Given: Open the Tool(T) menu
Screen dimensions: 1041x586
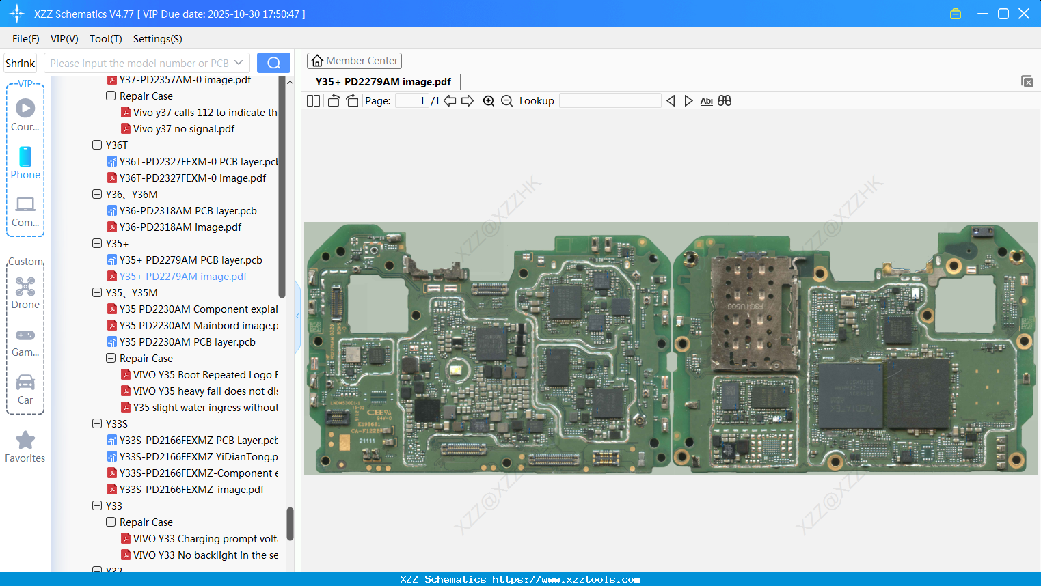Looking at the screenshot, I should pos(105,39).
